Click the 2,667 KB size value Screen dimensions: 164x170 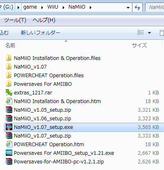148,153
